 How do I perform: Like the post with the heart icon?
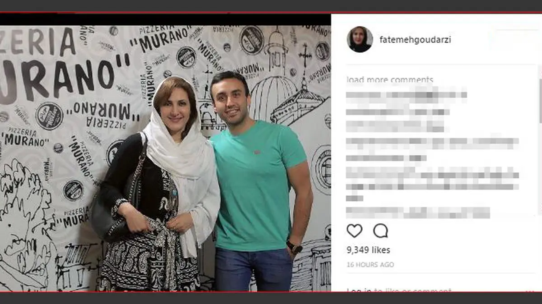(x=355, y=230)
